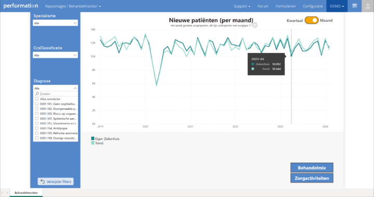This screenshot has width=374, height=197.
Task: Open the CcsClassificatie dropdown
Action: (x=56, y=55)
